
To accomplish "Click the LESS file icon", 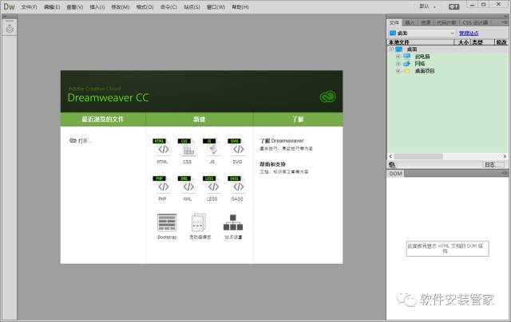I will coord(212,186).
